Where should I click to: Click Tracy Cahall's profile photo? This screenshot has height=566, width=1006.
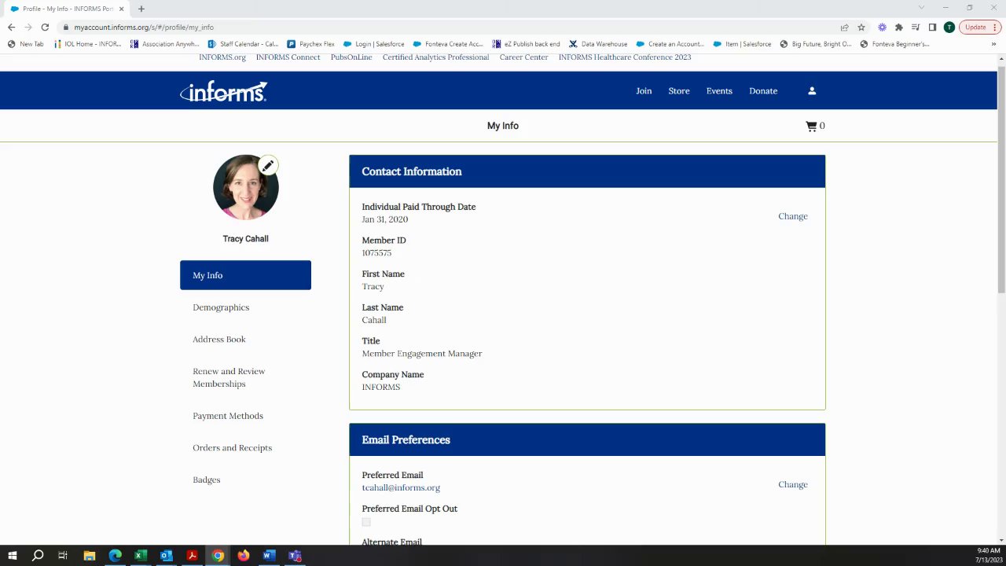coord(245,187)
